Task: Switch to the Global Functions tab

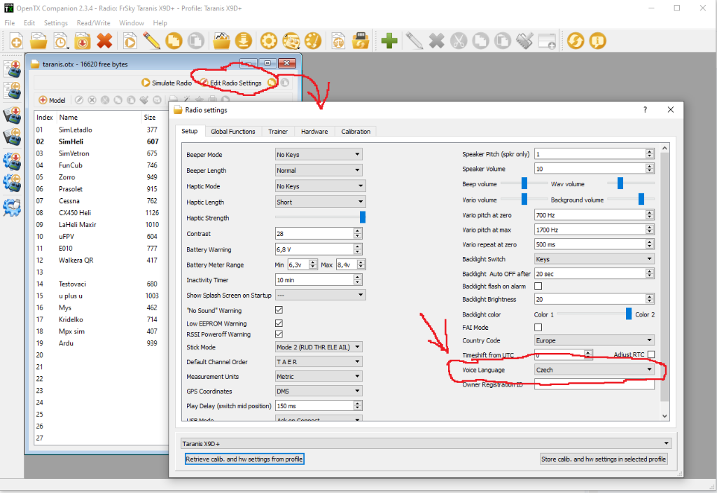Action: pos(233,131)
